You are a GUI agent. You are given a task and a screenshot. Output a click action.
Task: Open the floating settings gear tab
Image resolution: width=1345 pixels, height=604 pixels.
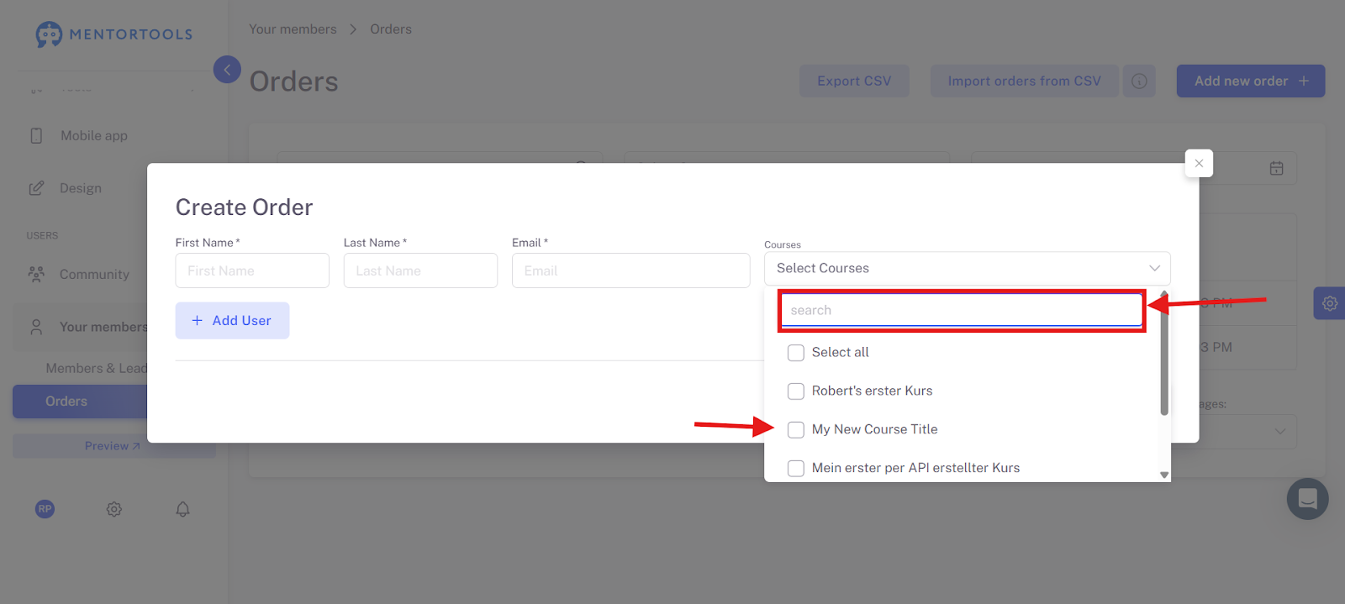pyautogui.click(x=1329, y=303)
